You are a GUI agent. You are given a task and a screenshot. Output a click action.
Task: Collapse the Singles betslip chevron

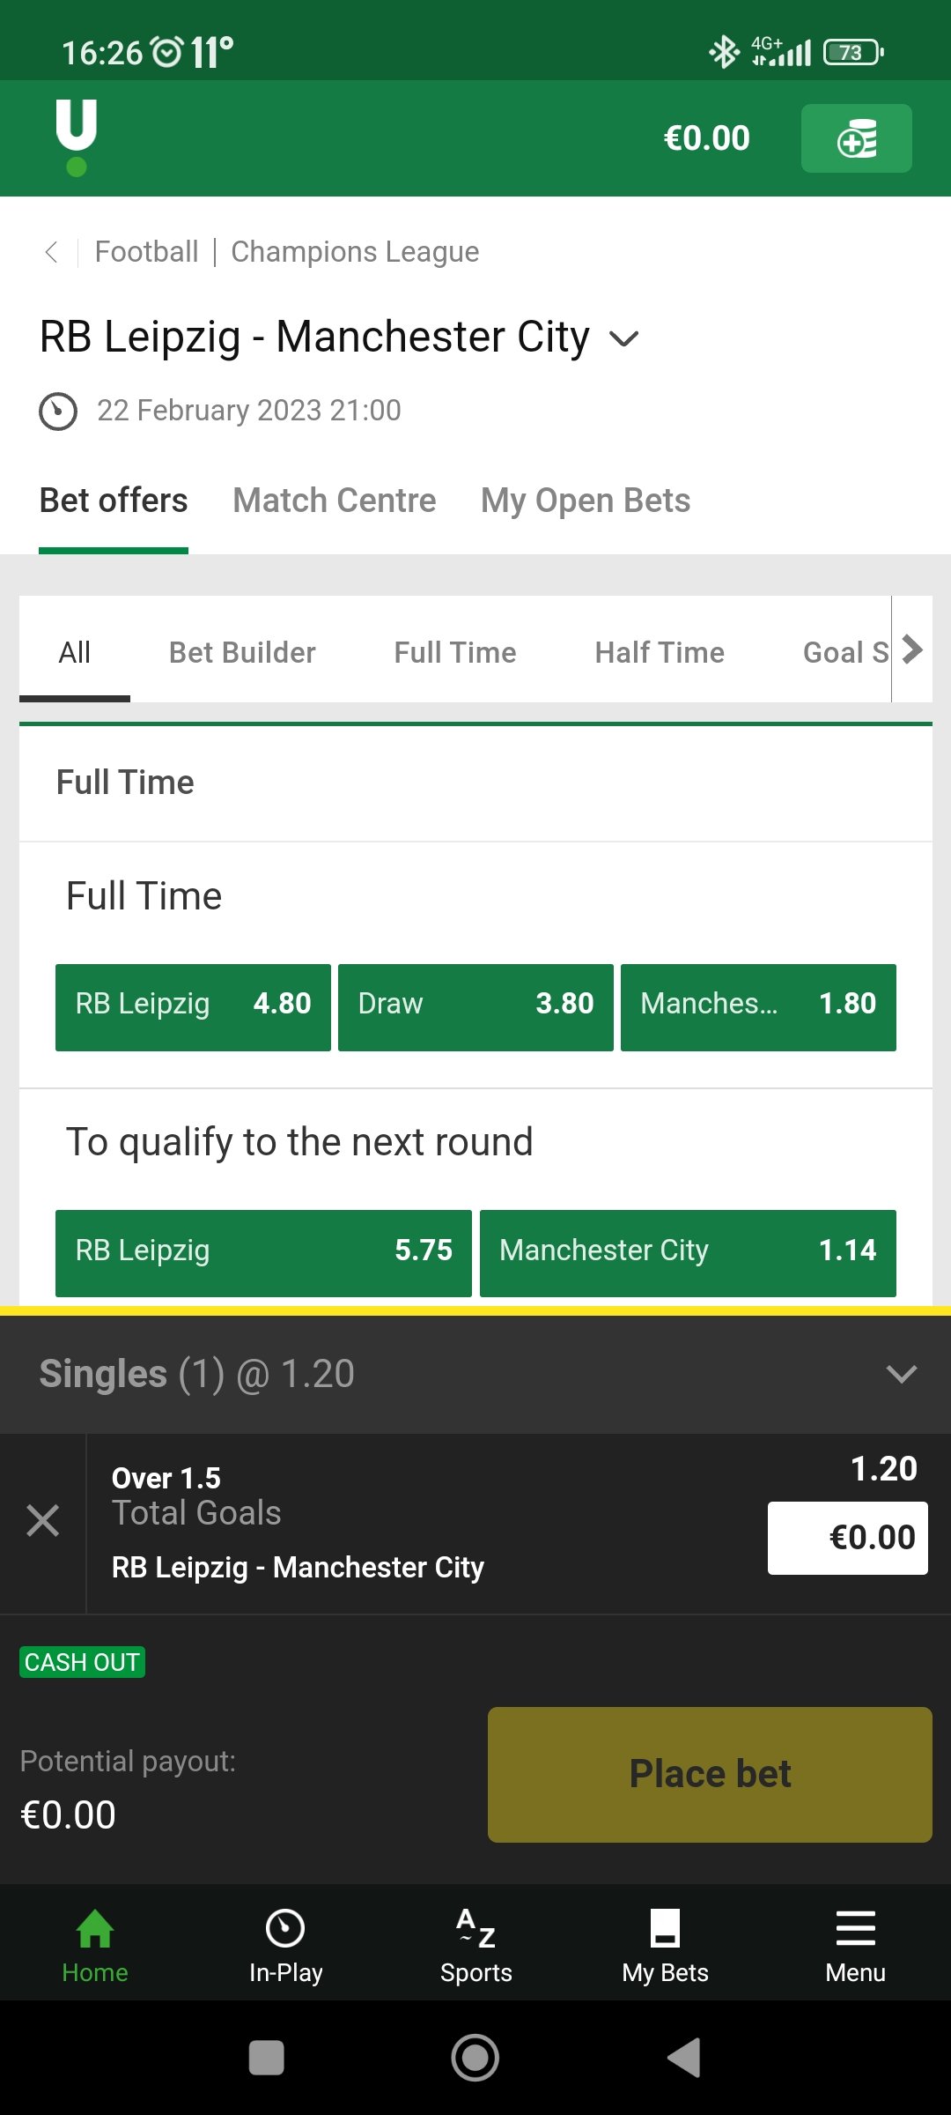[902, 1374]
